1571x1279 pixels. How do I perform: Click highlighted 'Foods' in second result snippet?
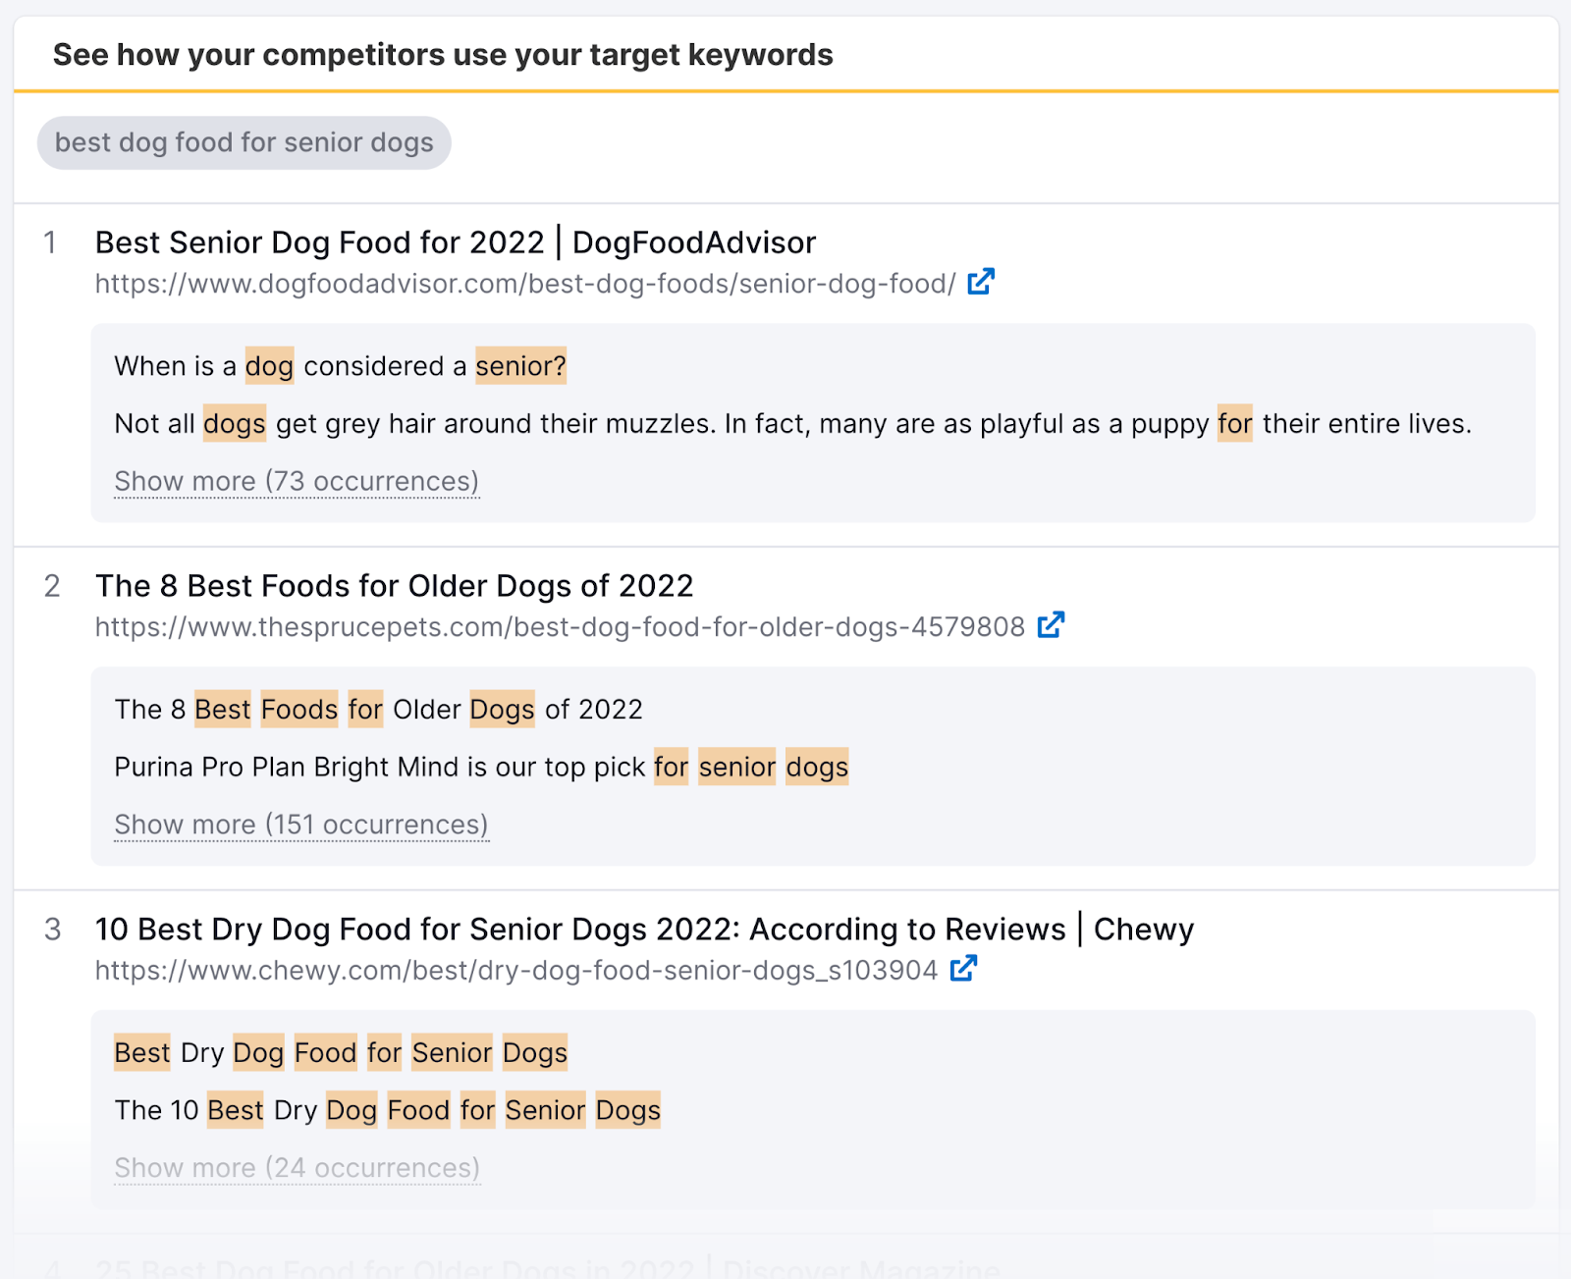pos(299,710)
